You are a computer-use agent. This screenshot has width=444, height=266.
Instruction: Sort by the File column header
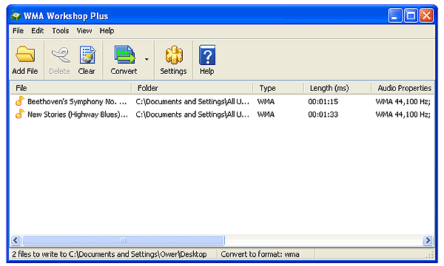click(x=71, y=88)
